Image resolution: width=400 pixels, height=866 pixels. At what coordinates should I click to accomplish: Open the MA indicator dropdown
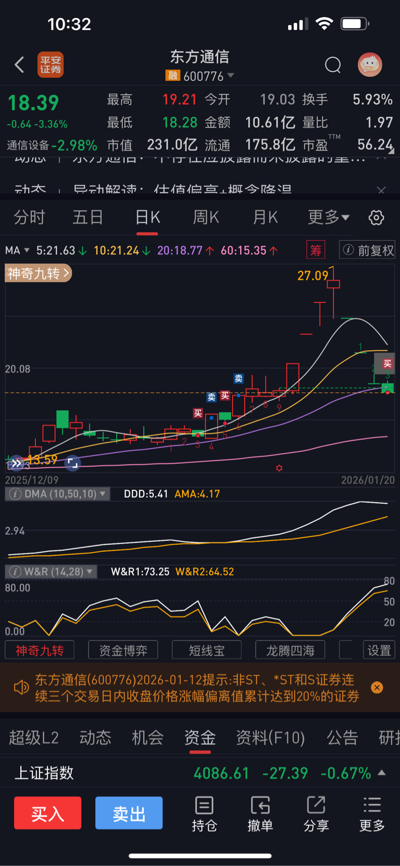[17, 251]
